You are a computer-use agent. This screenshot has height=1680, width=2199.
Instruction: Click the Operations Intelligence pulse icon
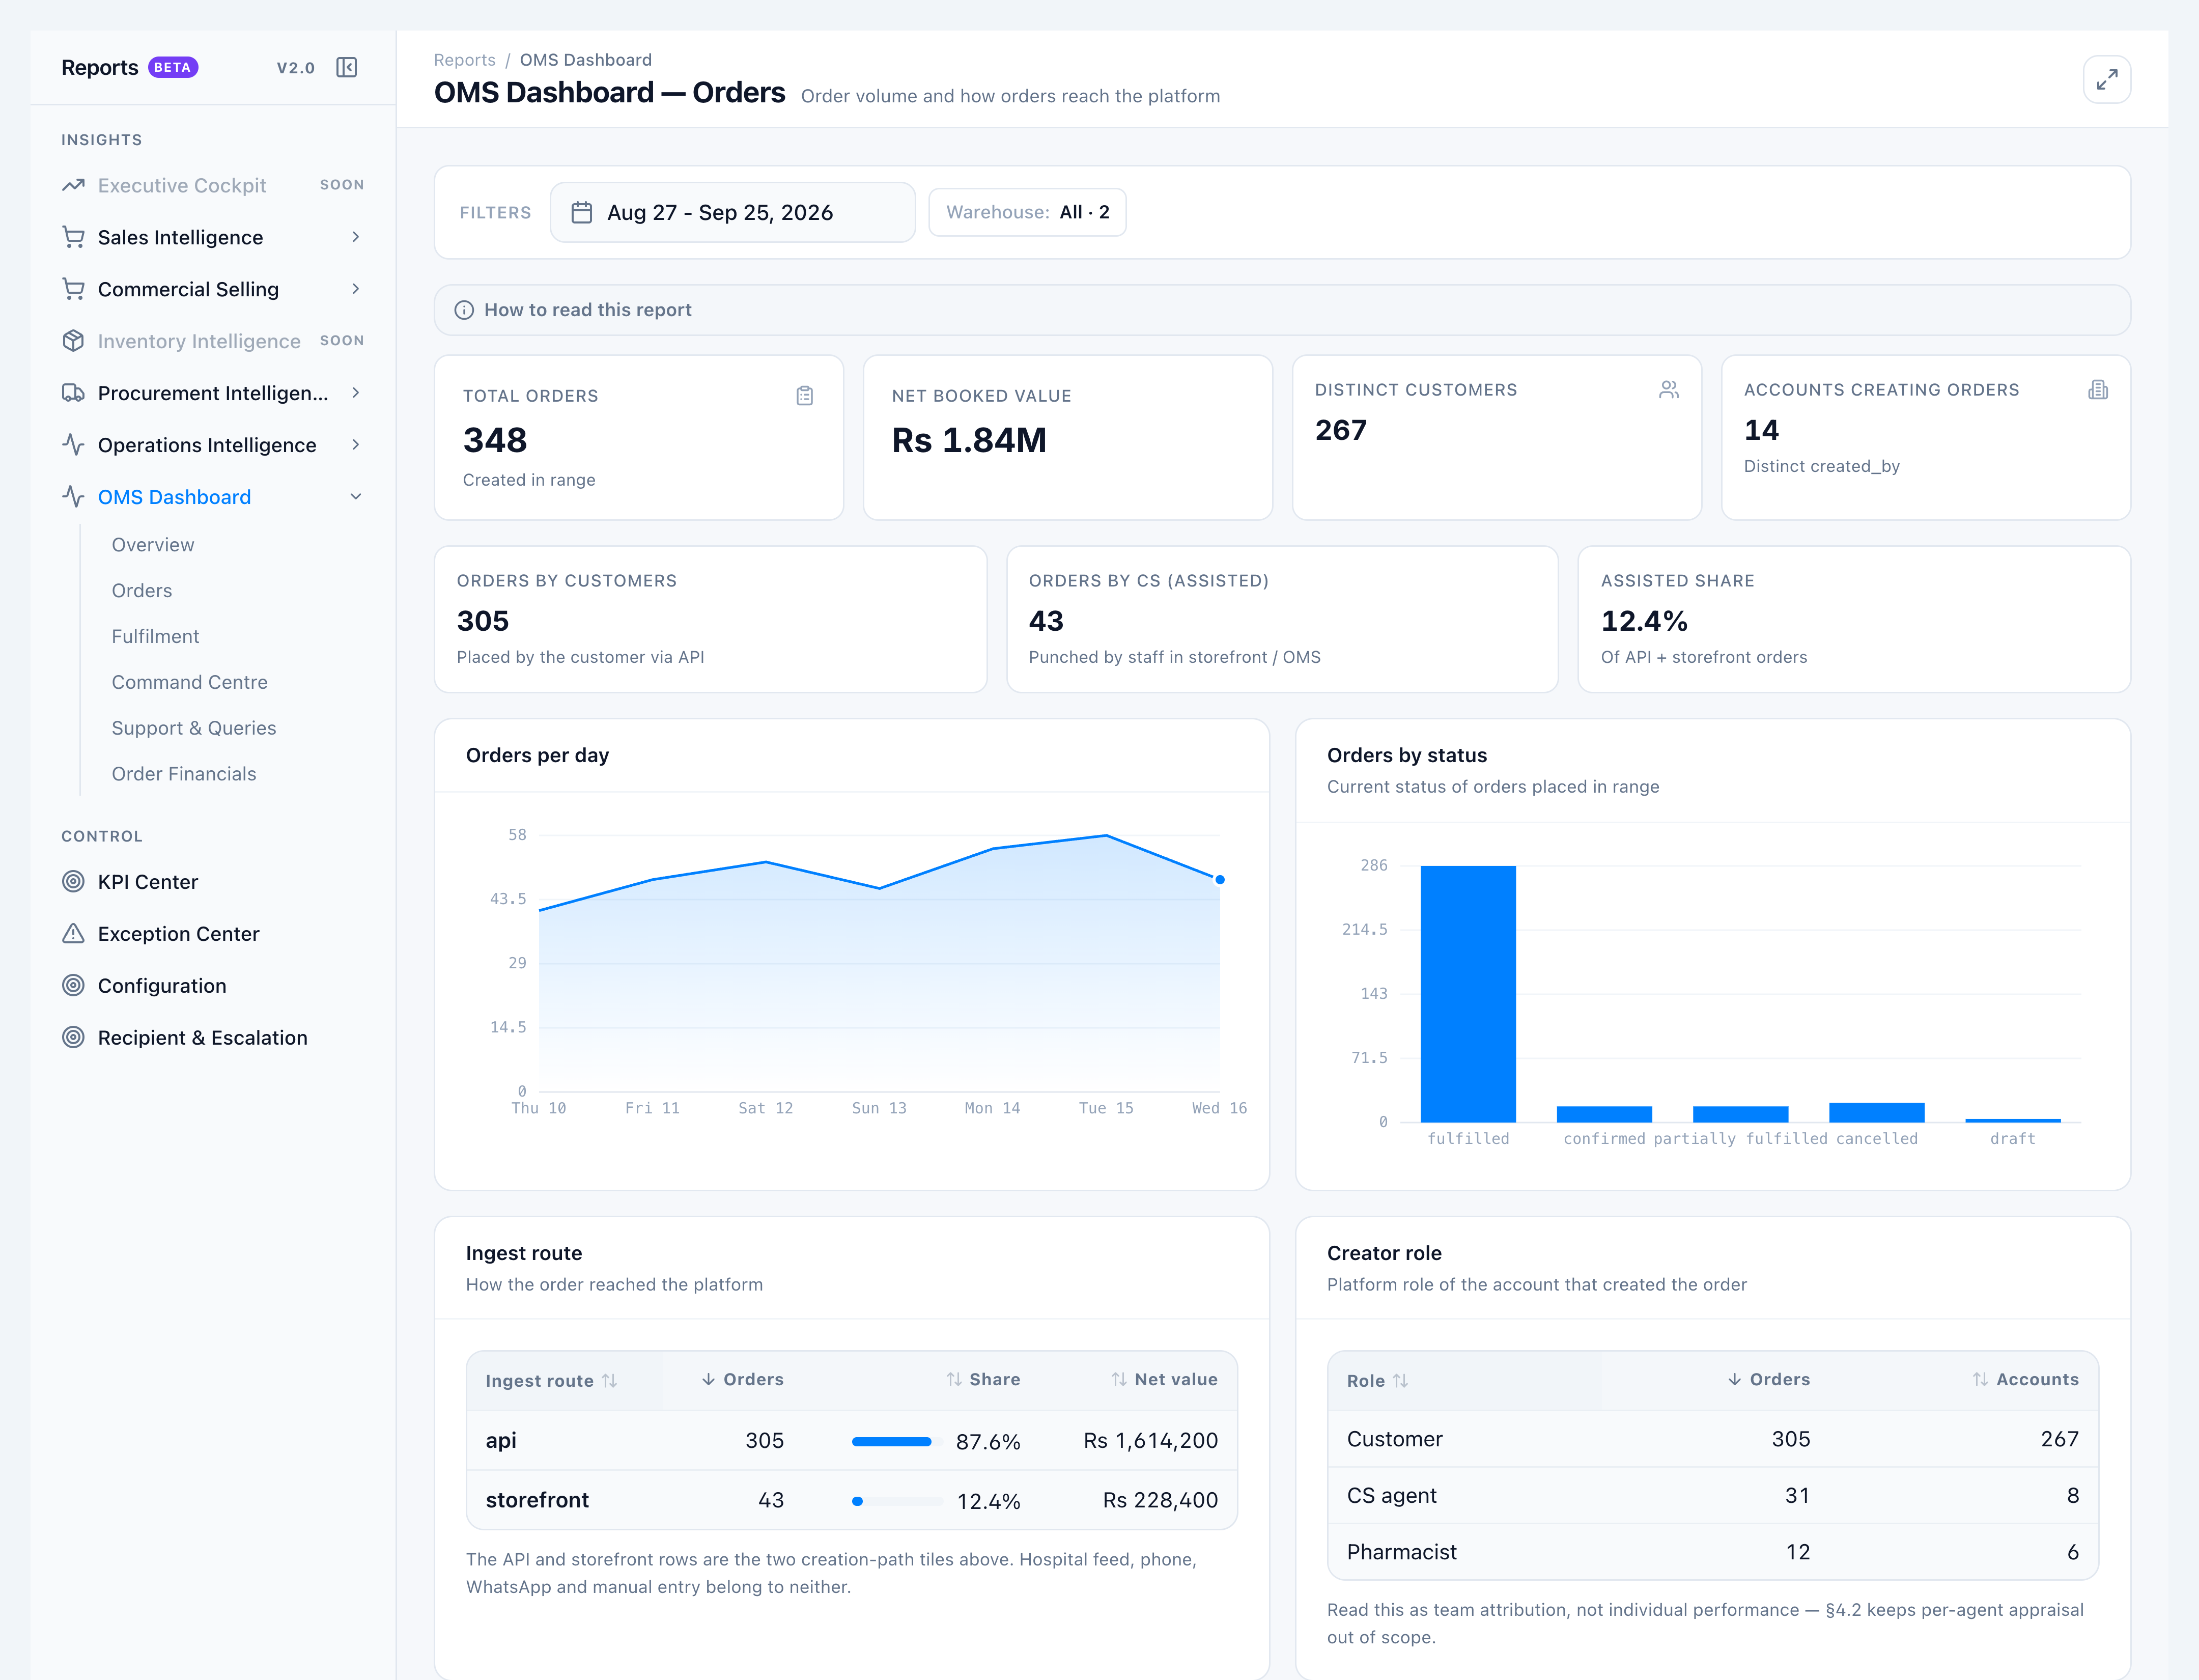click(x=73, y=445)
